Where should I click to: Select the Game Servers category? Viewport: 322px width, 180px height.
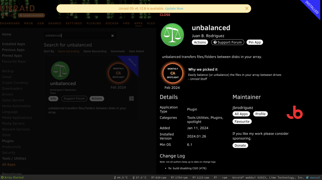pyautogui.click(x=13, y=100)
